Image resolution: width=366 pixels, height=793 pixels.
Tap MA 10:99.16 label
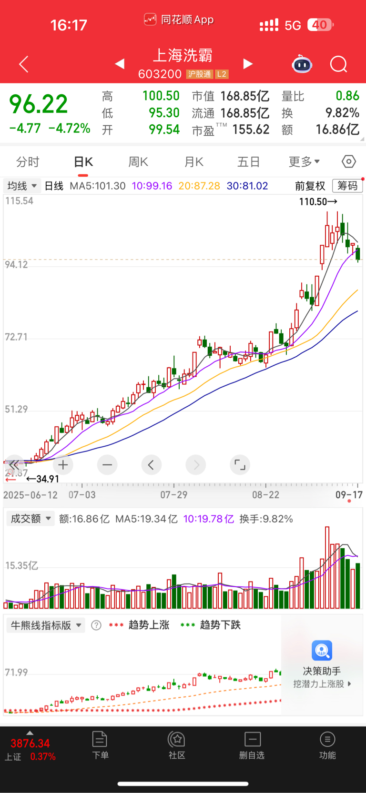click(152, 186)
